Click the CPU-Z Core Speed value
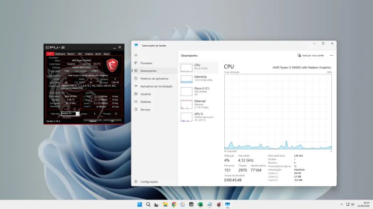373x209 pixels. click(x=71, y=96)
